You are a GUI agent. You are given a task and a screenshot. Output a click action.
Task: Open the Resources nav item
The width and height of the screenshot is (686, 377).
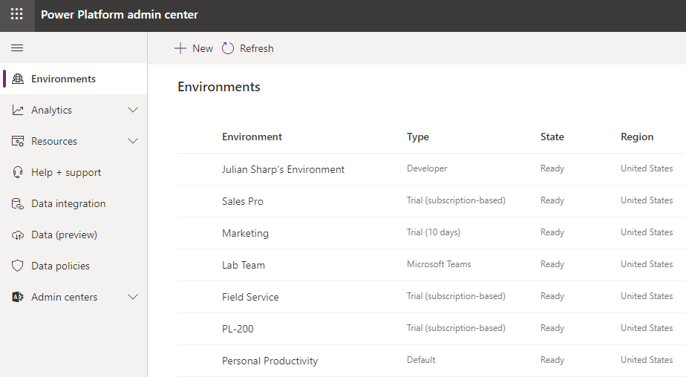tap(73, 141)
